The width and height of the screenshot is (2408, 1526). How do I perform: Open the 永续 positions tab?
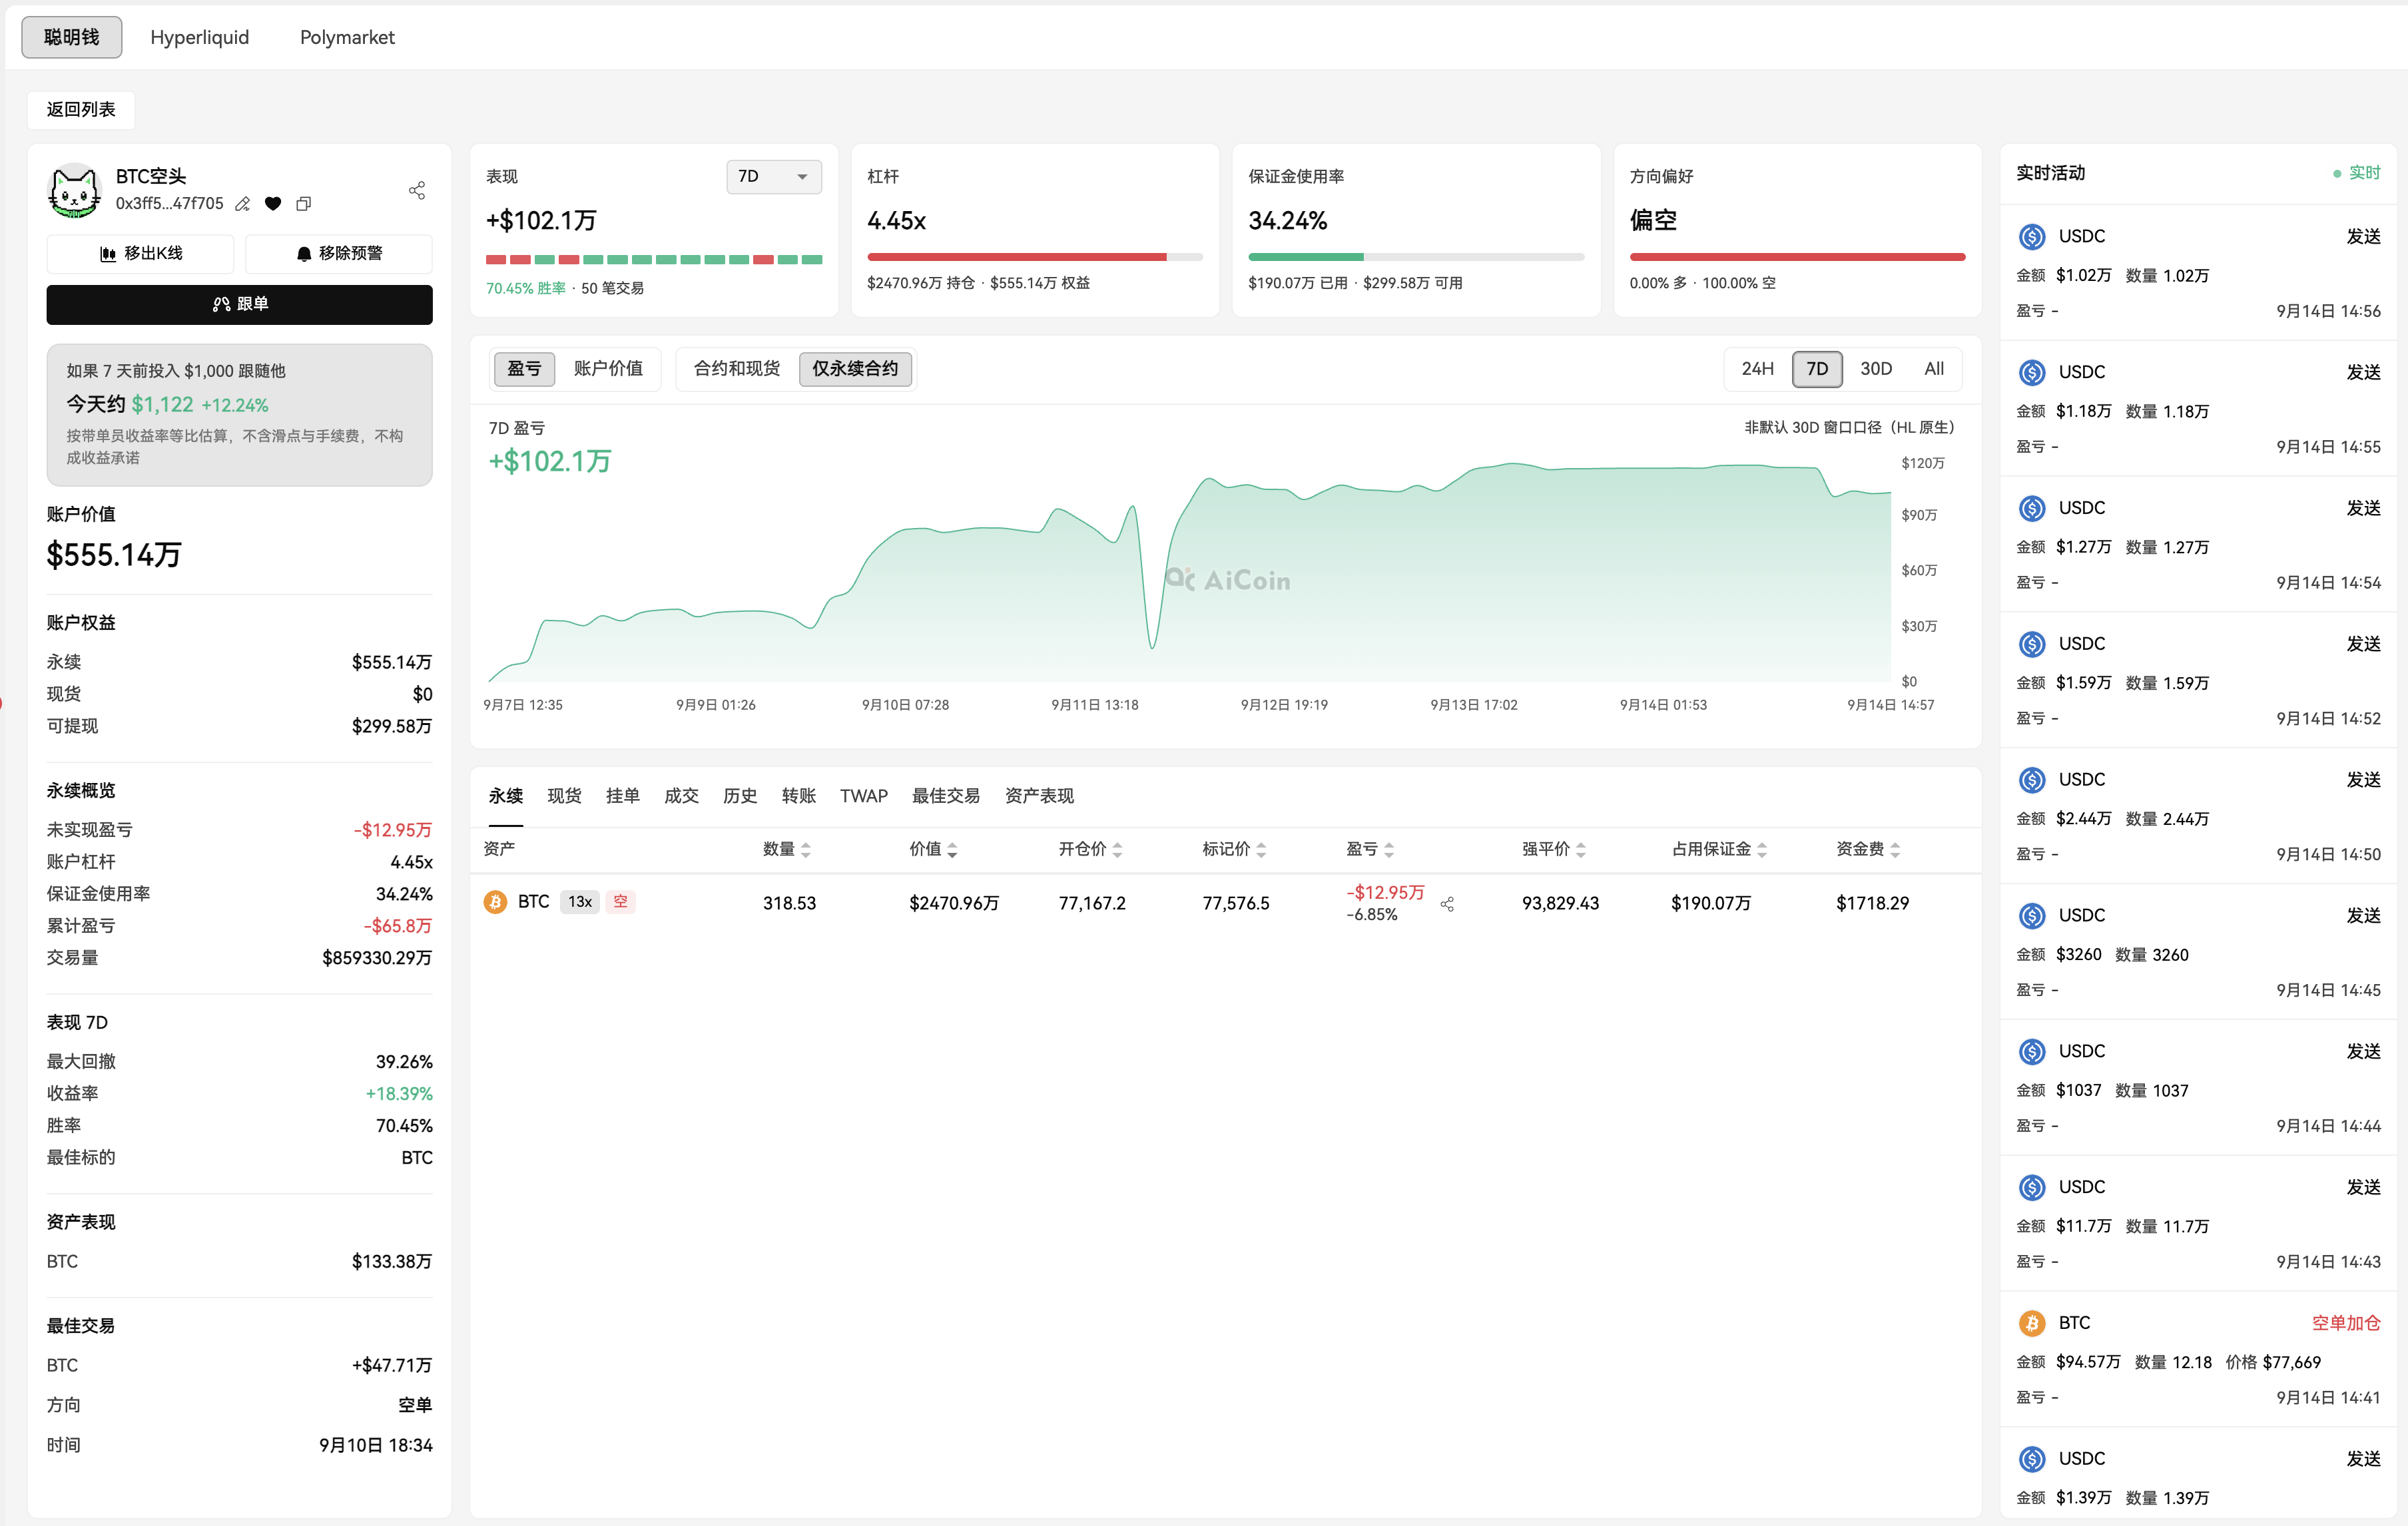point(506,796)
